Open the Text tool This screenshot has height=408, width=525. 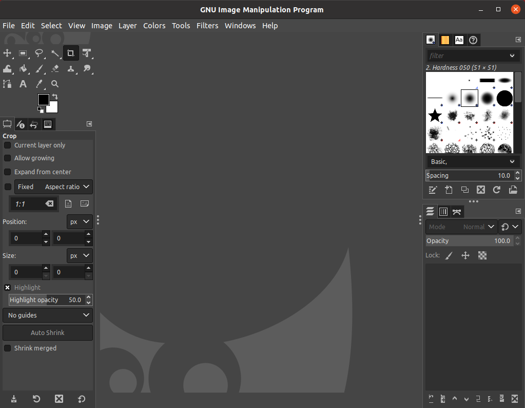pos(23,84)
